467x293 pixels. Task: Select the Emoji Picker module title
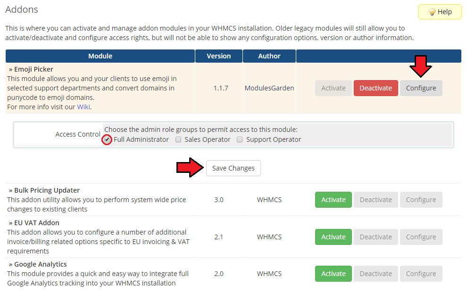33,69
